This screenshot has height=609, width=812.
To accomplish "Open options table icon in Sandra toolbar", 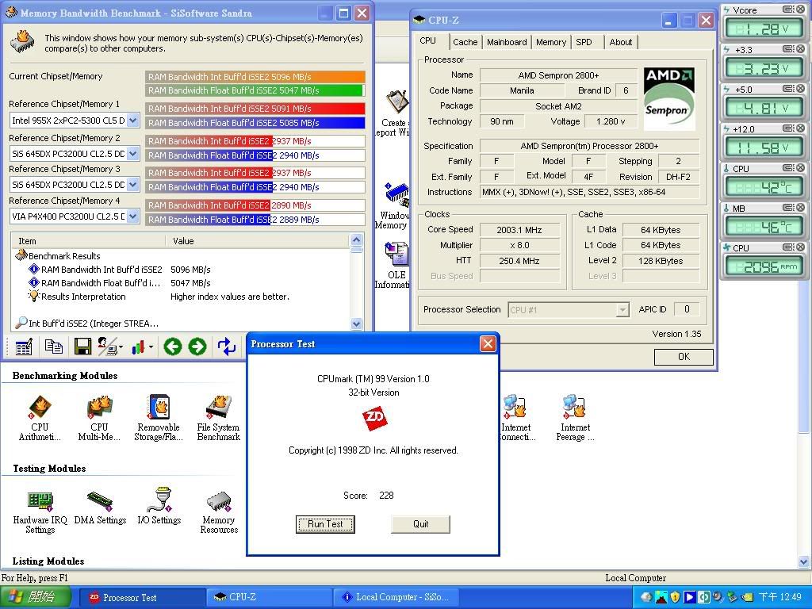I will pyautogui.click(x=23, y=347).
